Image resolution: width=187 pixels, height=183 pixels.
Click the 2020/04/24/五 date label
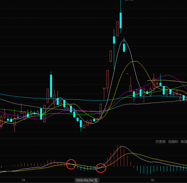(x=87, y=180)
